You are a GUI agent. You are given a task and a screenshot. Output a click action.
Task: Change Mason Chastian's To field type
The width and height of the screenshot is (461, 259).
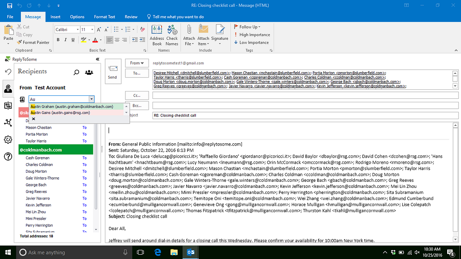click(x=84, y=128)
